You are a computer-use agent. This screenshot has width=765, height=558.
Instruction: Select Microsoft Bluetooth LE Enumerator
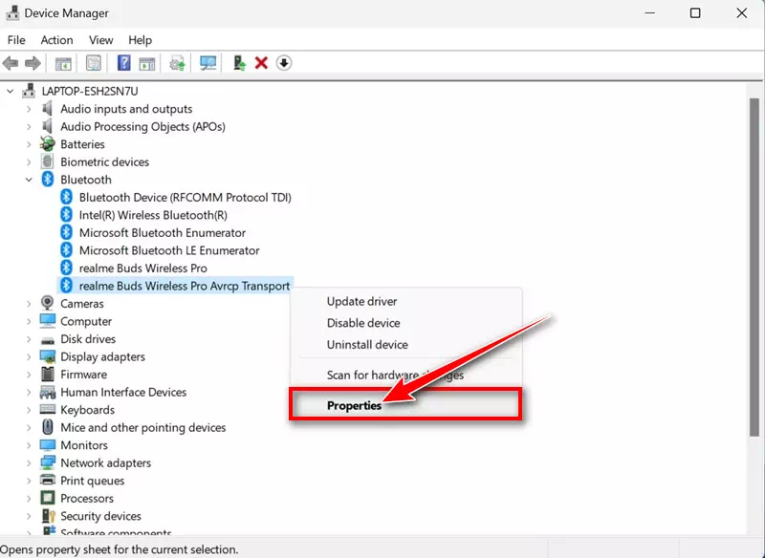[x=169, y=250]
